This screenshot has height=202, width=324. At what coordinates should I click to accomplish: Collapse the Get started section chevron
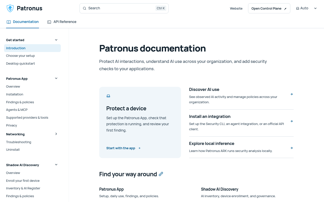coord(56,40)
